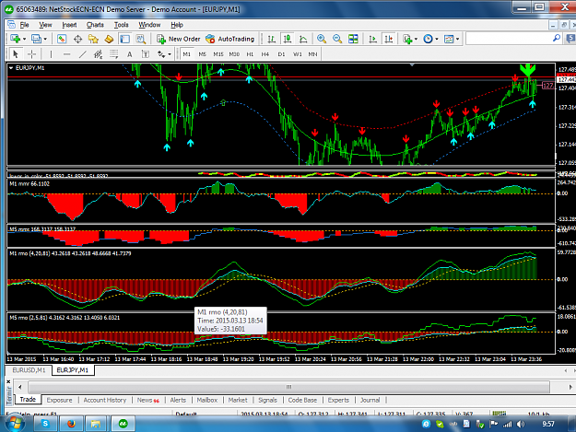Select the Trendline tool

pyautogui.click(x=83, y=54)
